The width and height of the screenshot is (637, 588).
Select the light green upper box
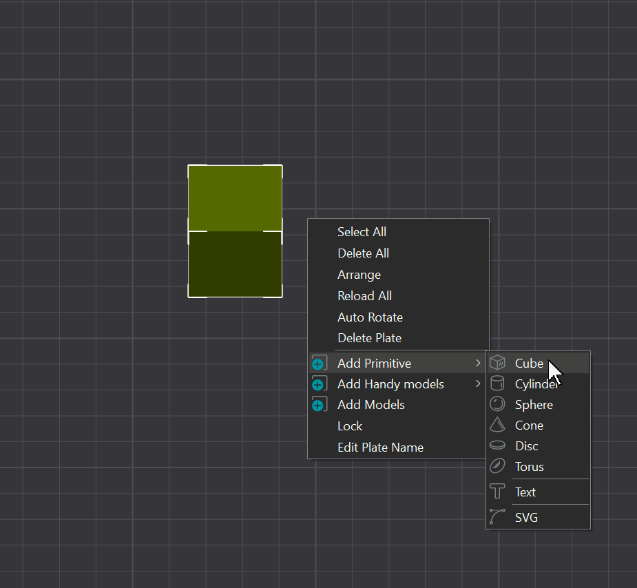click(x=236, y=198)
